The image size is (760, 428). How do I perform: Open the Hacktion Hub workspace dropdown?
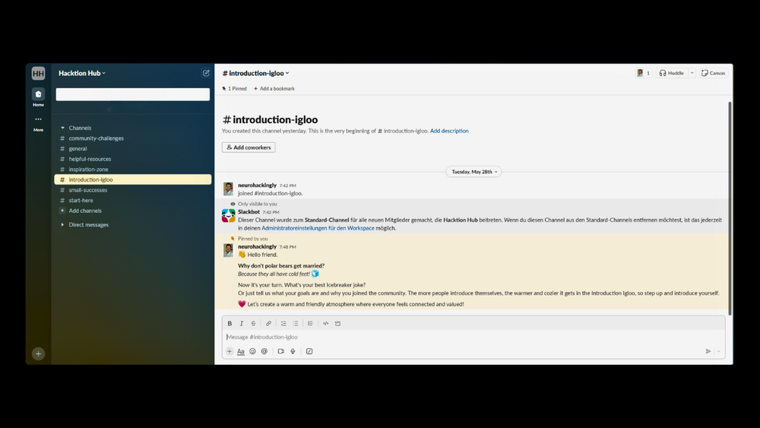[82, 73]
